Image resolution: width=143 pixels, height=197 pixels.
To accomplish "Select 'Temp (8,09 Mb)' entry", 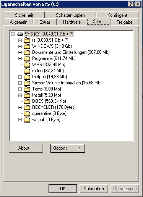I will (x=47, y=89).
